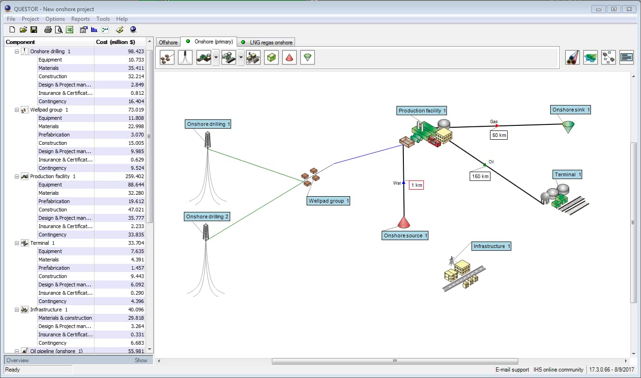Open the terminal palette dropdown arrow
Viewport: 641px width, 378px height.
240,58
